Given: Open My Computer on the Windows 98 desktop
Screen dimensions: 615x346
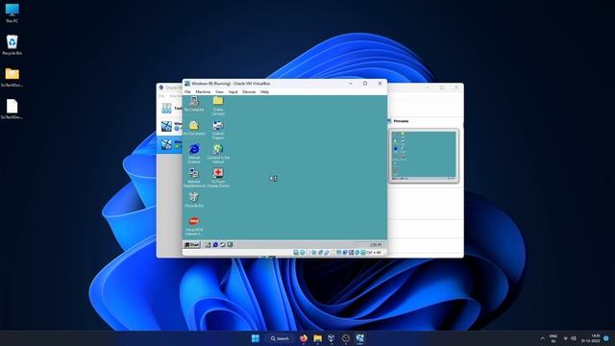Looking at the screenshot, I should tap(194, 104).
